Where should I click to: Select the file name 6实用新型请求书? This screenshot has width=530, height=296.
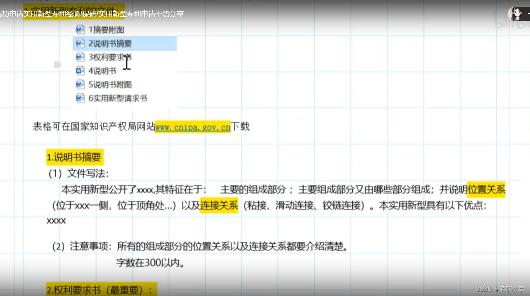[x=118, y=98]
